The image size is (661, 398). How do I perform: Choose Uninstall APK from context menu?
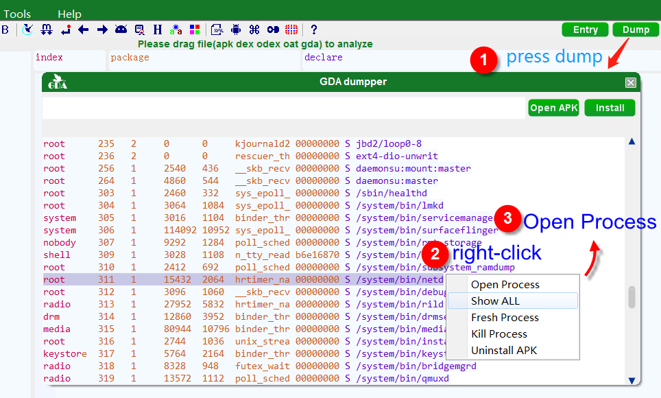tap(513, 350)
